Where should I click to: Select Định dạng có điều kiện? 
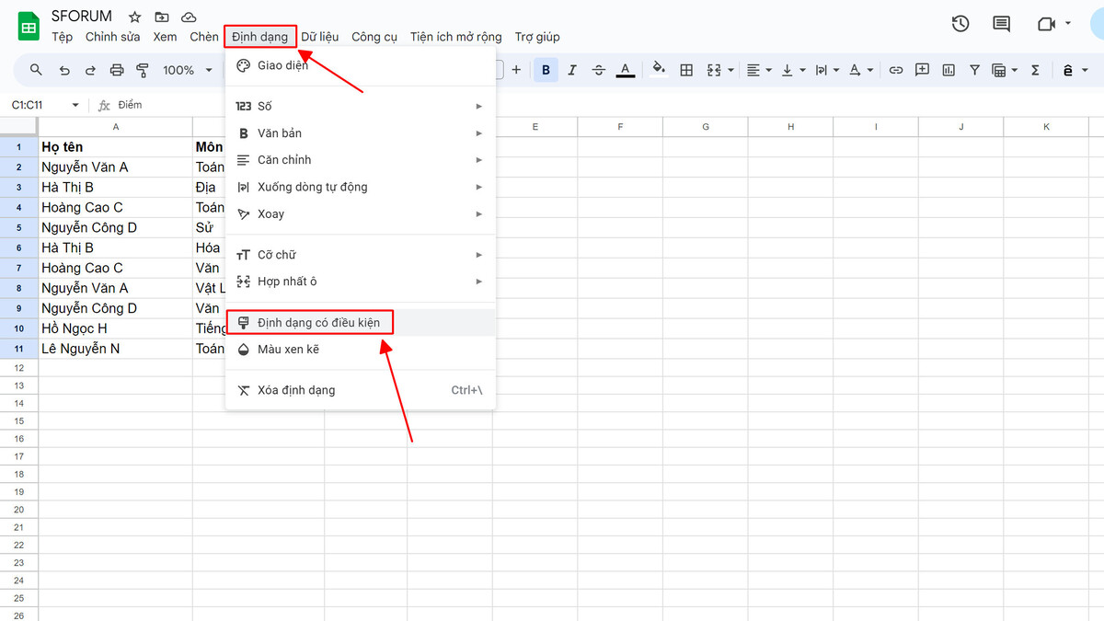click(x=361, y=323)
